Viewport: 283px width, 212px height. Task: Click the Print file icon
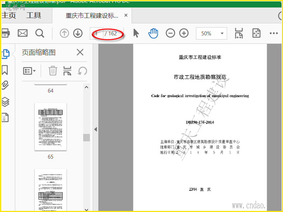tap(5, 33)
